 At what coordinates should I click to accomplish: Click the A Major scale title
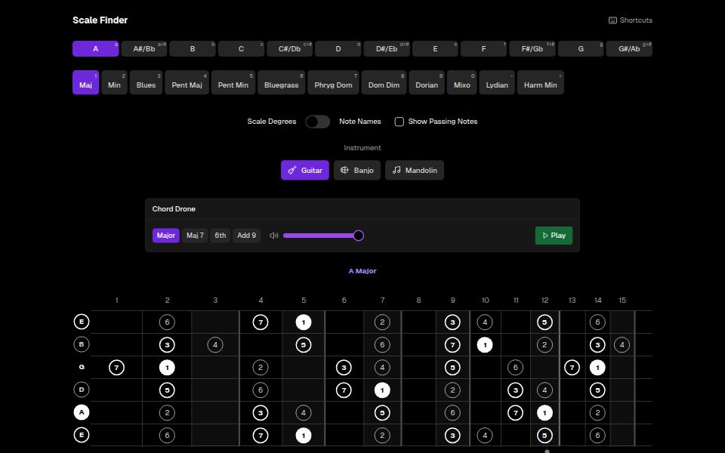pos(362,270)
